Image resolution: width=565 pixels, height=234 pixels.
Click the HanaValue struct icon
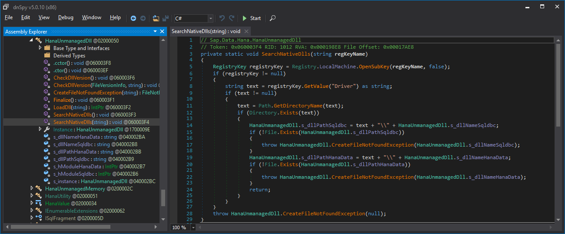pyautogui.click(x=38, y=203)
